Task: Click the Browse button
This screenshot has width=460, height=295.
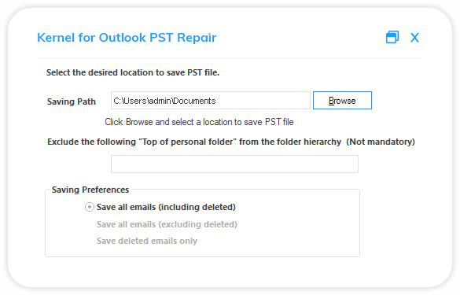Action: coord(342,101)
